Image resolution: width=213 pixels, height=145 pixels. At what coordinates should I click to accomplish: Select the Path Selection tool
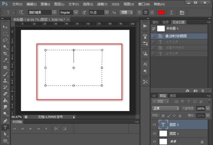5,134
